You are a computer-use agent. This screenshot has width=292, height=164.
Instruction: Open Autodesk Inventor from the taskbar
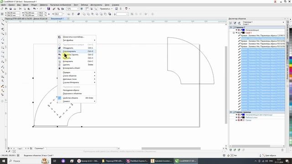point(162,161)
